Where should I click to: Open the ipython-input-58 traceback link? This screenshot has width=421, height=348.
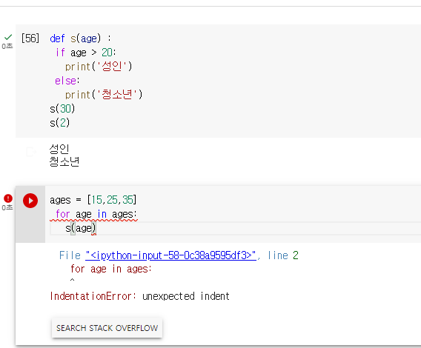point(170,255)
